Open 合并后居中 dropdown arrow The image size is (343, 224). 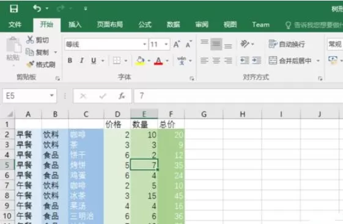pos(318,60)
